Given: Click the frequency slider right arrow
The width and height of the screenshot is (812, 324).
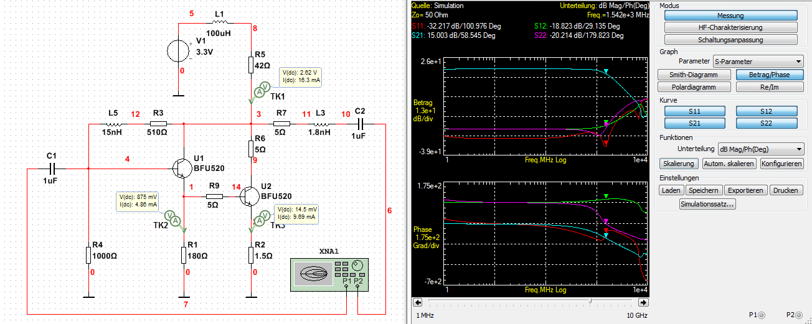Looking at the screenshot, I should tap(643, 302).
